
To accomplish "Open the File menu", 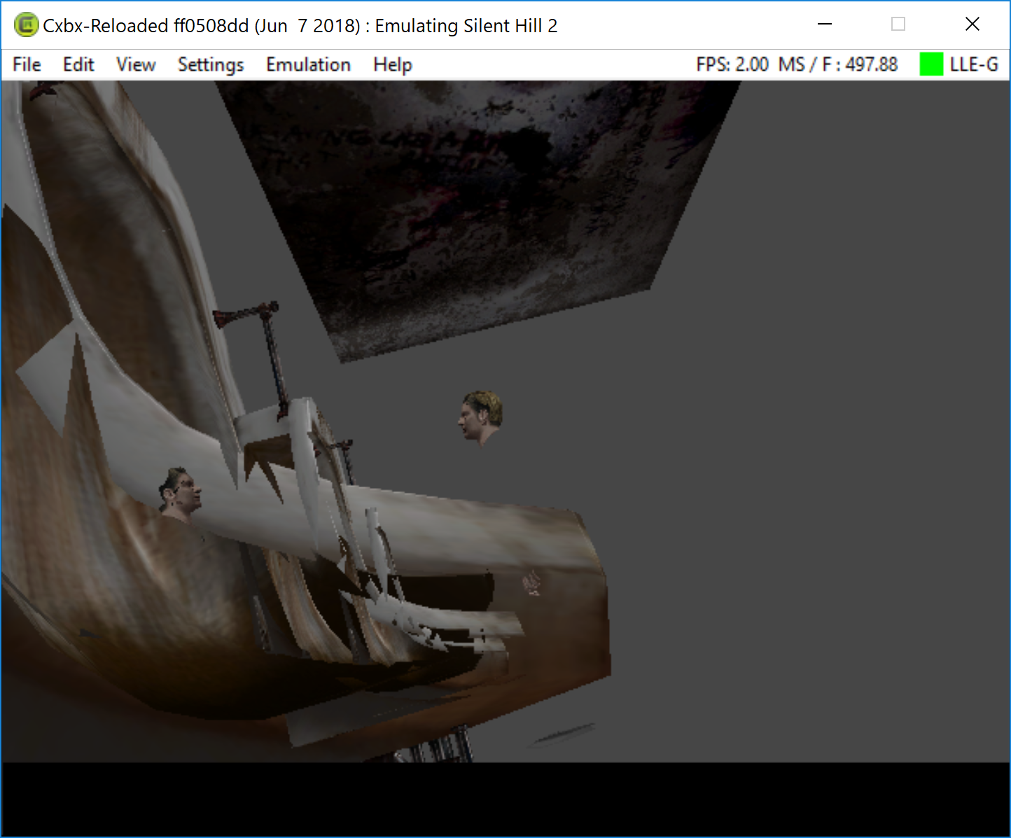I will [27, 64].
